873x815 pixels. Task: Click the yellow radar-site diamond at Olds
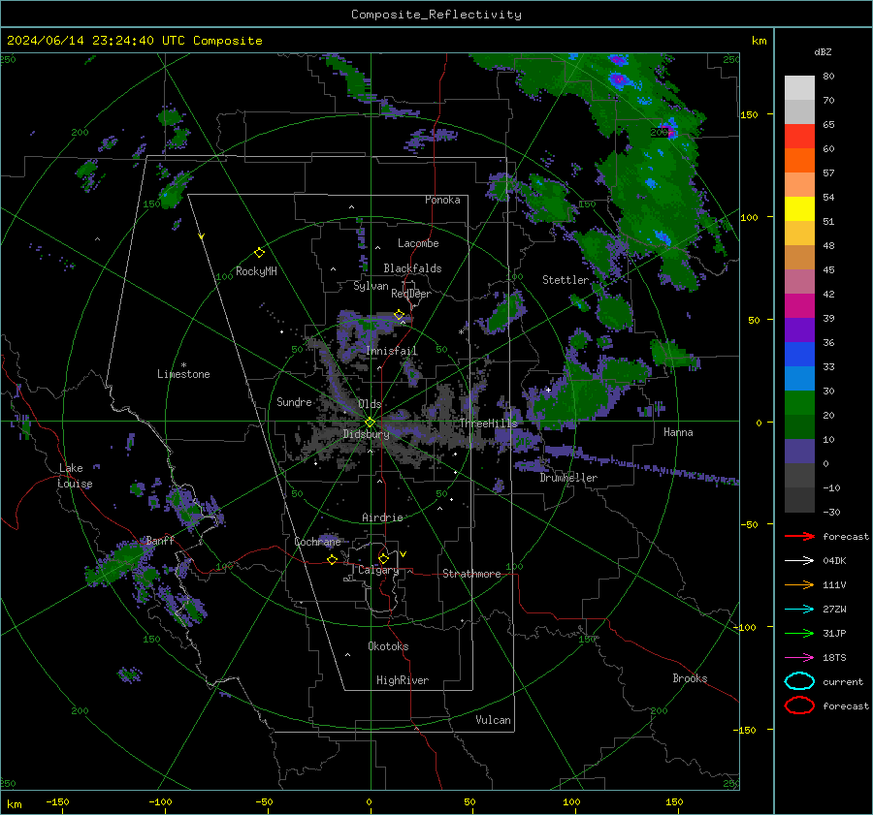[370, 423]
